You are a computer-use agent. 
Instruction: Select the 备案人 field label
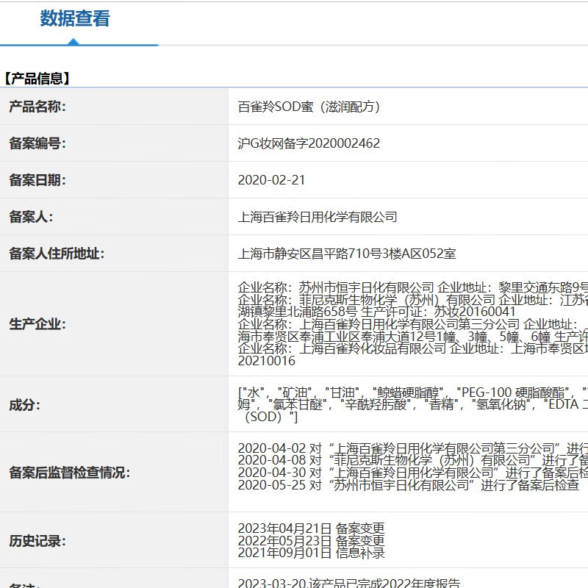[31, 217]
